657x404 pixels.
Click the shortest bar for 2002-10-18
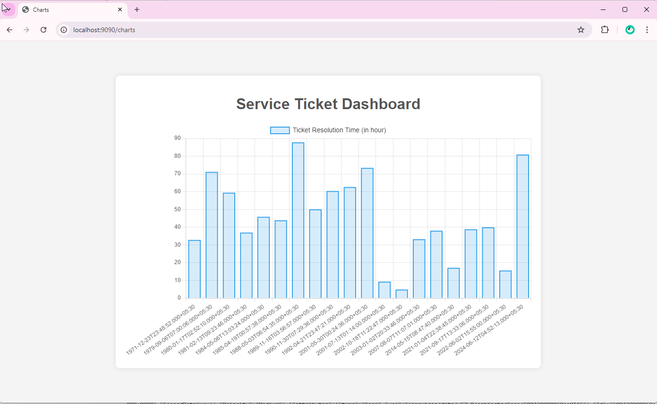401,294
